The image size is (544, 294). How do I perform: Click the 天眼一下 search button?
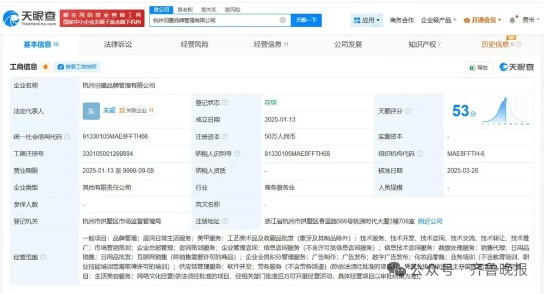point(306,20)
